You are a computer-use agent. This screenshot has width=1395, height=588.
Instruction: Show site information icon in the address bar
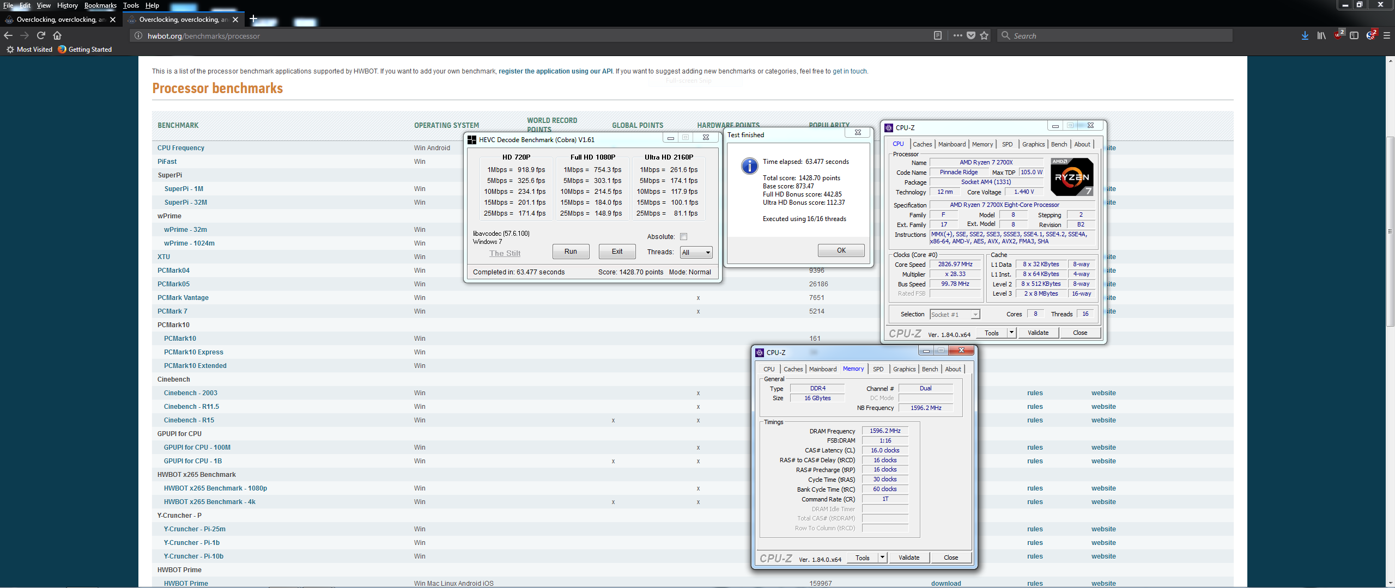[x=138, y=36]
